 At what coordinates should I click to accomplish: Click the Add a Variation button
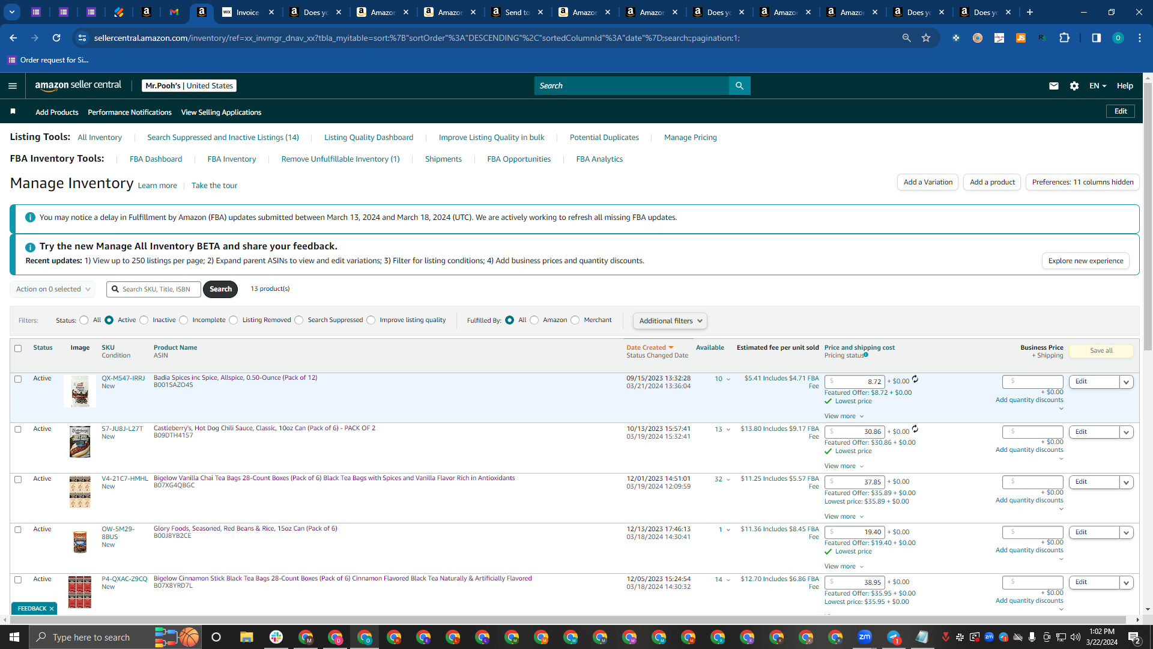coord(928,182)
